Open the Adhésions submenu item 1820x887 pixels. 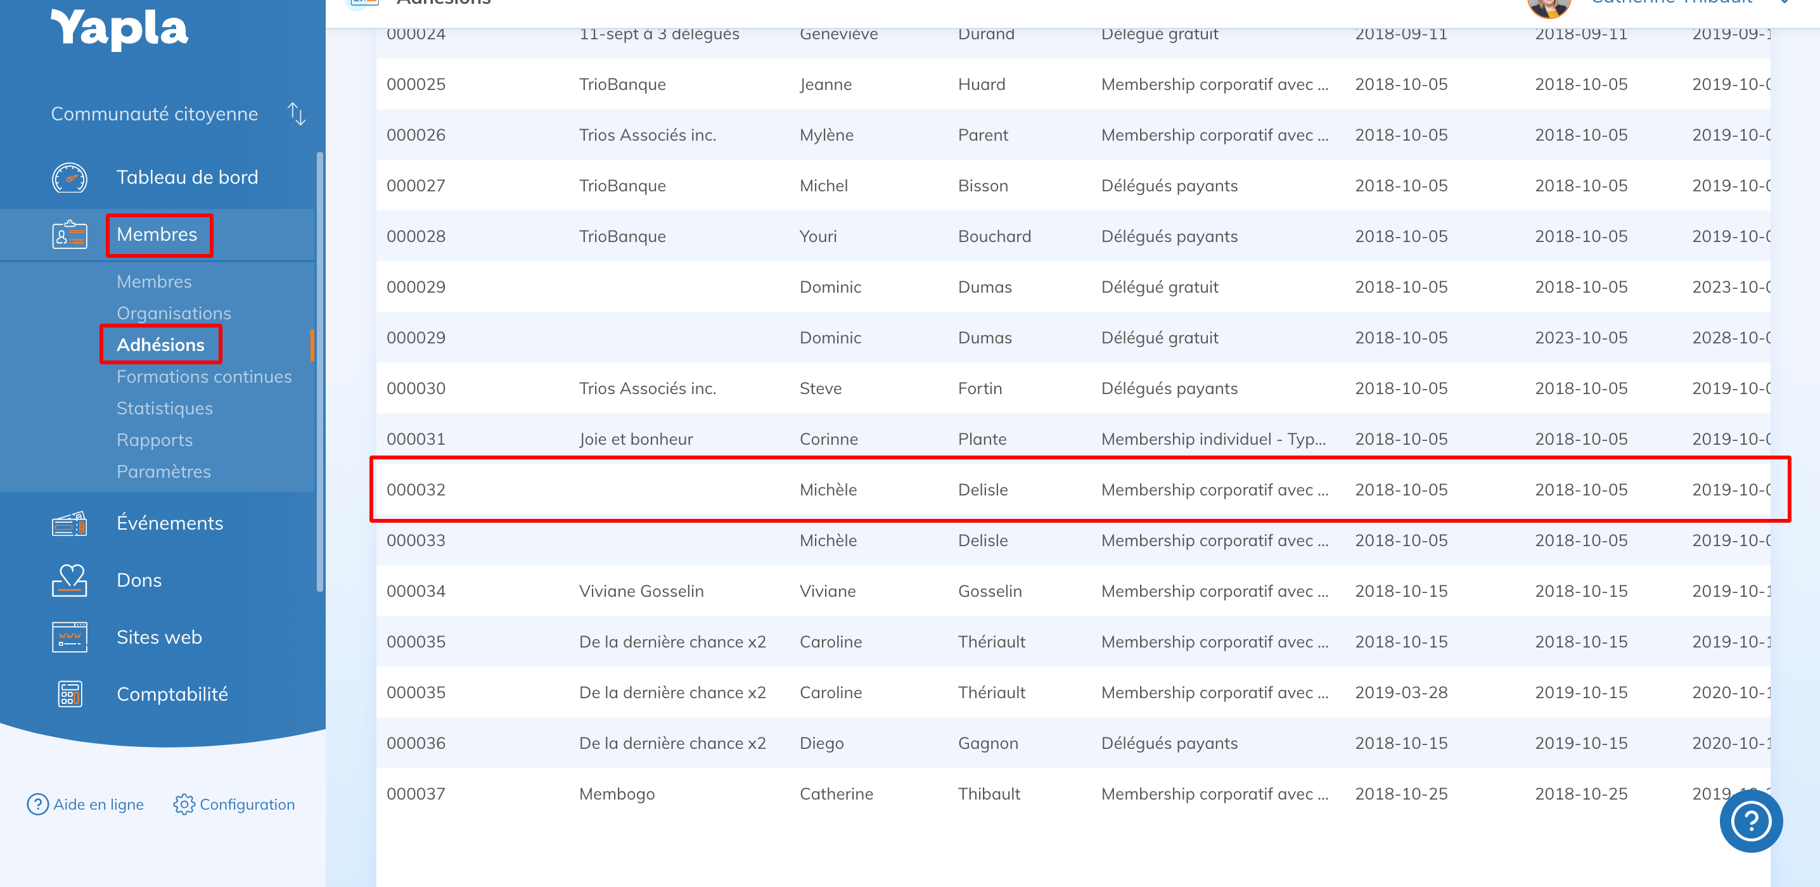tap(160, 345)
